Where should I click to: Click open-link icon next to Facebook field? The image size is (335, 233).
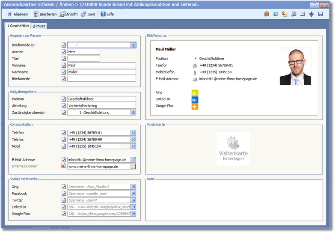[x=133, y=194]
